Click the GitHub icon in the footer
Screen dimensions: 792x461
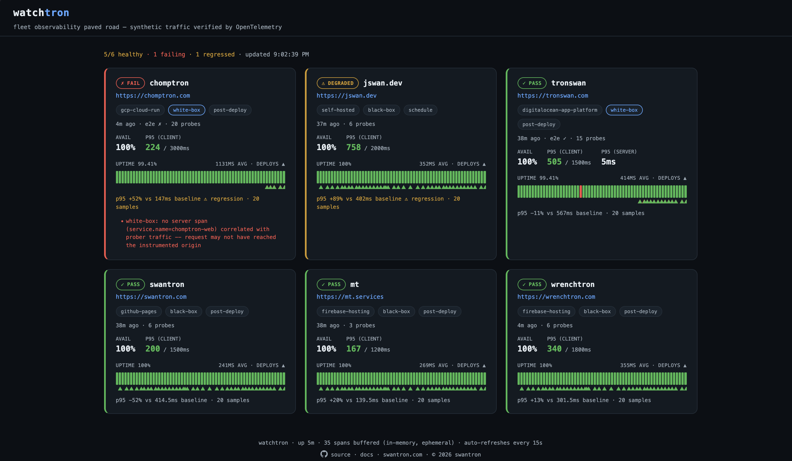(x=324, y=454)
